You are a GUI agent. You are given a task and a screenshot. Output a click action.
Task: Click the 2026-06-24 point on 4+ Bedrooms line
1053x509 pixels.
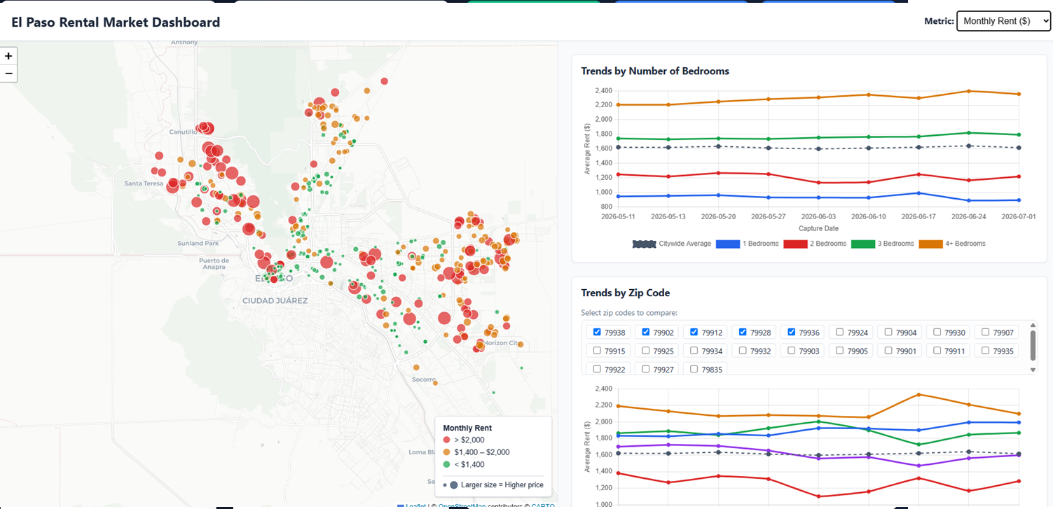click(968, 91)
